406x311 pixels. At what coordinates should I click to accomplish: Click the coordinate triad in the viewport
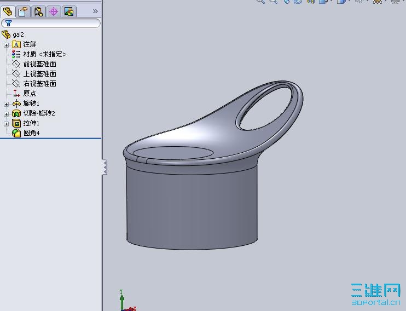click(127, 301)
